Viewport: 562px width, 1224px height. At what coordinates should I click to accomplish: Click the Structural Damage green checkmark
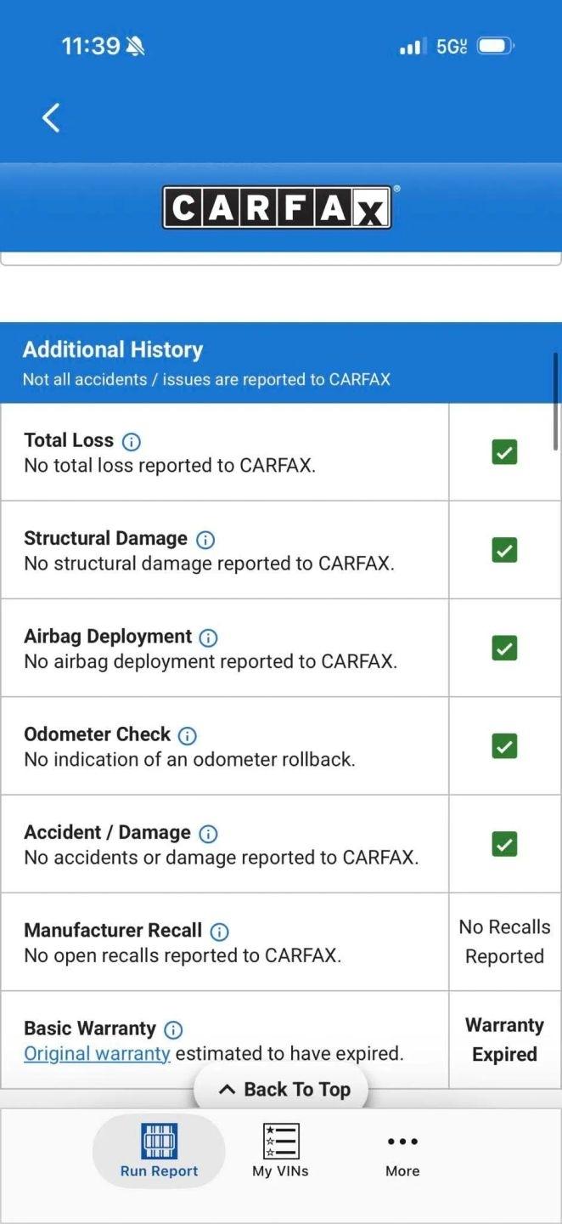(504, 550)
